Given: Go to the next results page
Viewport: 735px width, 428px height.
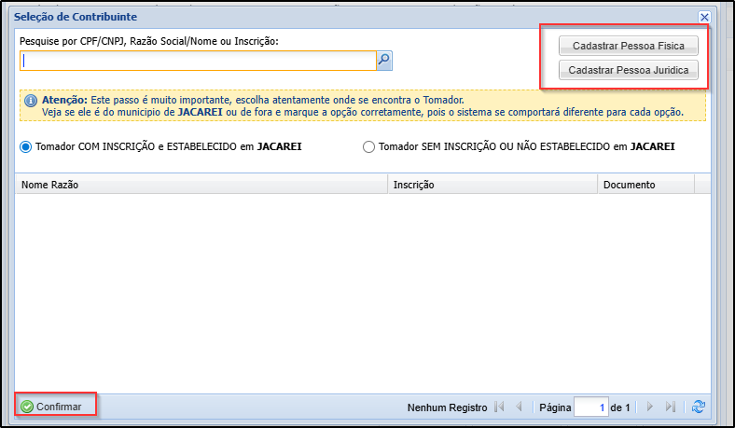Looking at the screenshot, I should click(650, 407).
